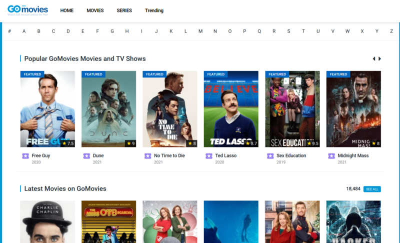Click FEATURED badge on Free Guy poster
Image resolution: width=400 pixels, height=243 pixels.
point(32,74)
